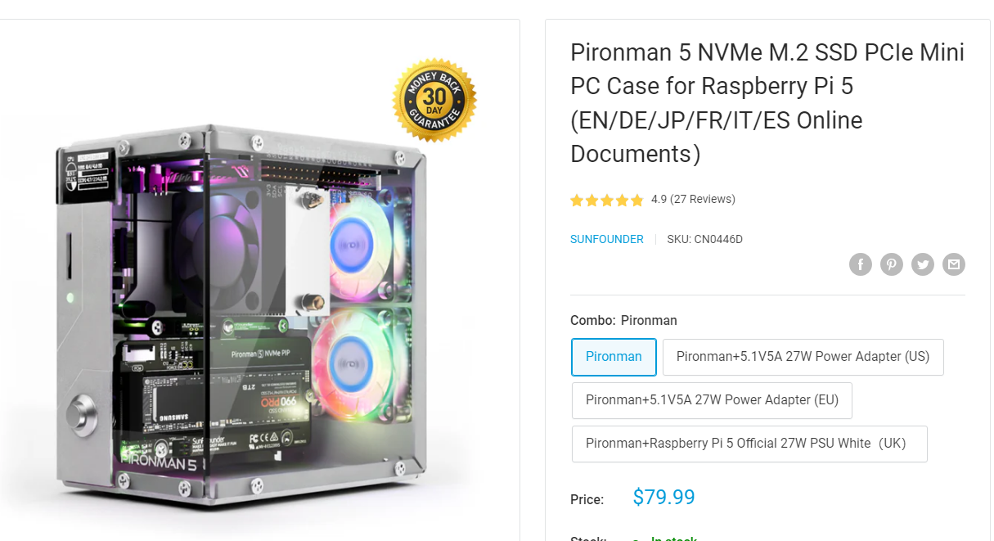Open the SUNFOUNDER vendor link
The image size is (994, 541).
(x=607, y=240)
